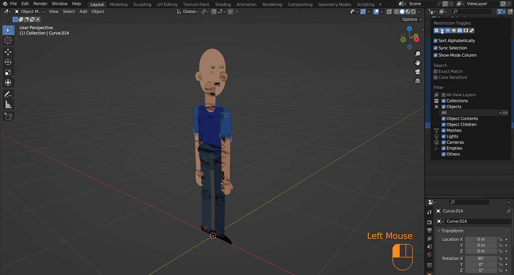Uncheck Sort Alphabetically
The height and width of the screenshot is (275, 514).
pyautogui.click(x=436, y=41)
